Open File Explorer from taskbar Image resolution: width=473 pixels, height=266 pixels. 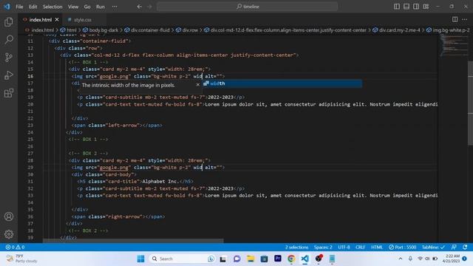tap(251, 259)
